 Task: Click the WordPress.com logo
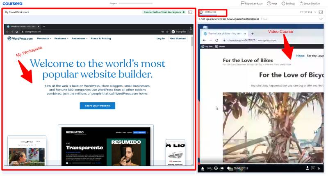point(20,38)
